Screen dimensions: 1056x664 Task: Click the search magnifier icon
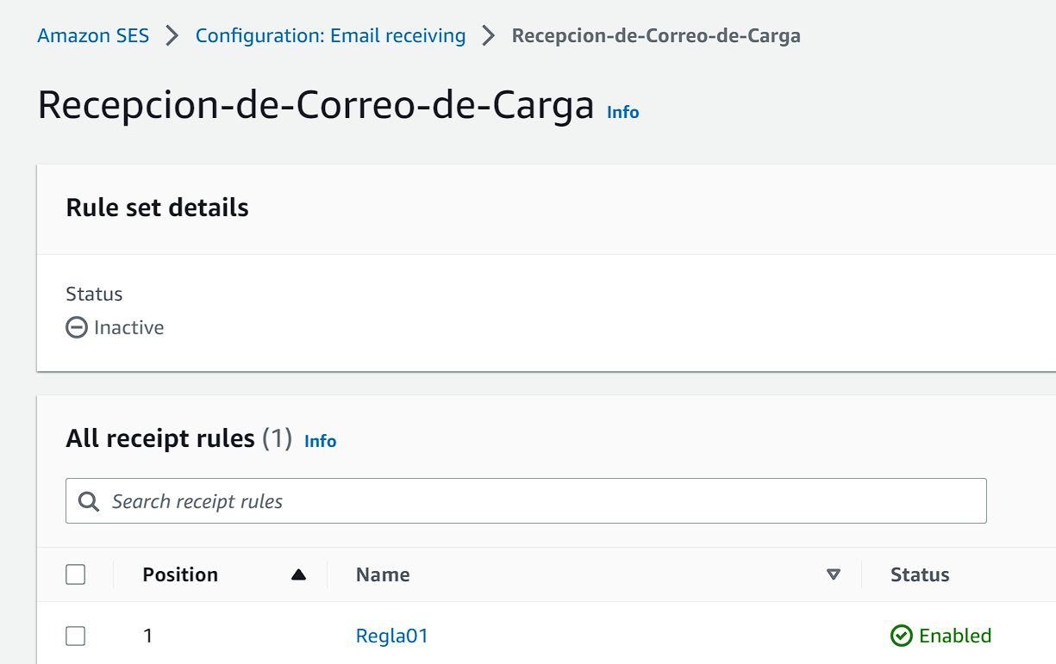click(x=89, y=501)
